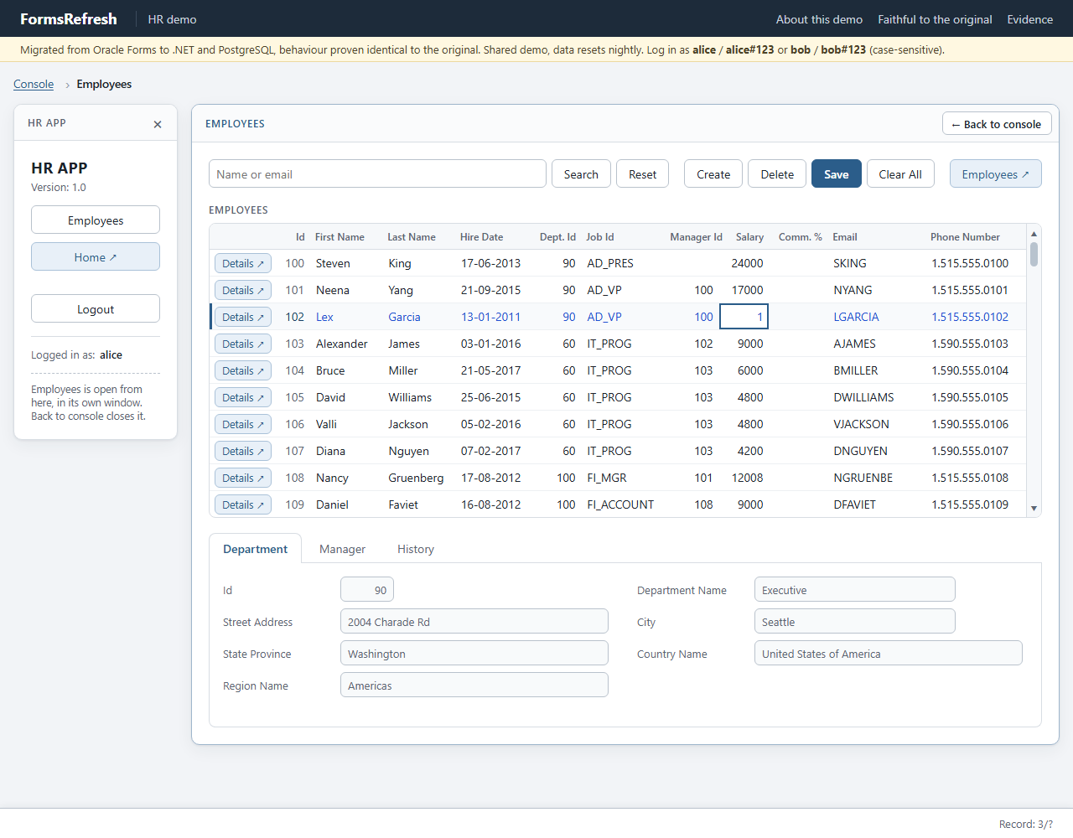Focus the Name or email search field
1073x838 pixels.
(x=377, y=173)
